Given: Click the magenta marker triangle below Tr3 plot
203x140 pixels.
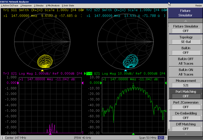Looking at the screenshot, I should point(50,134).
